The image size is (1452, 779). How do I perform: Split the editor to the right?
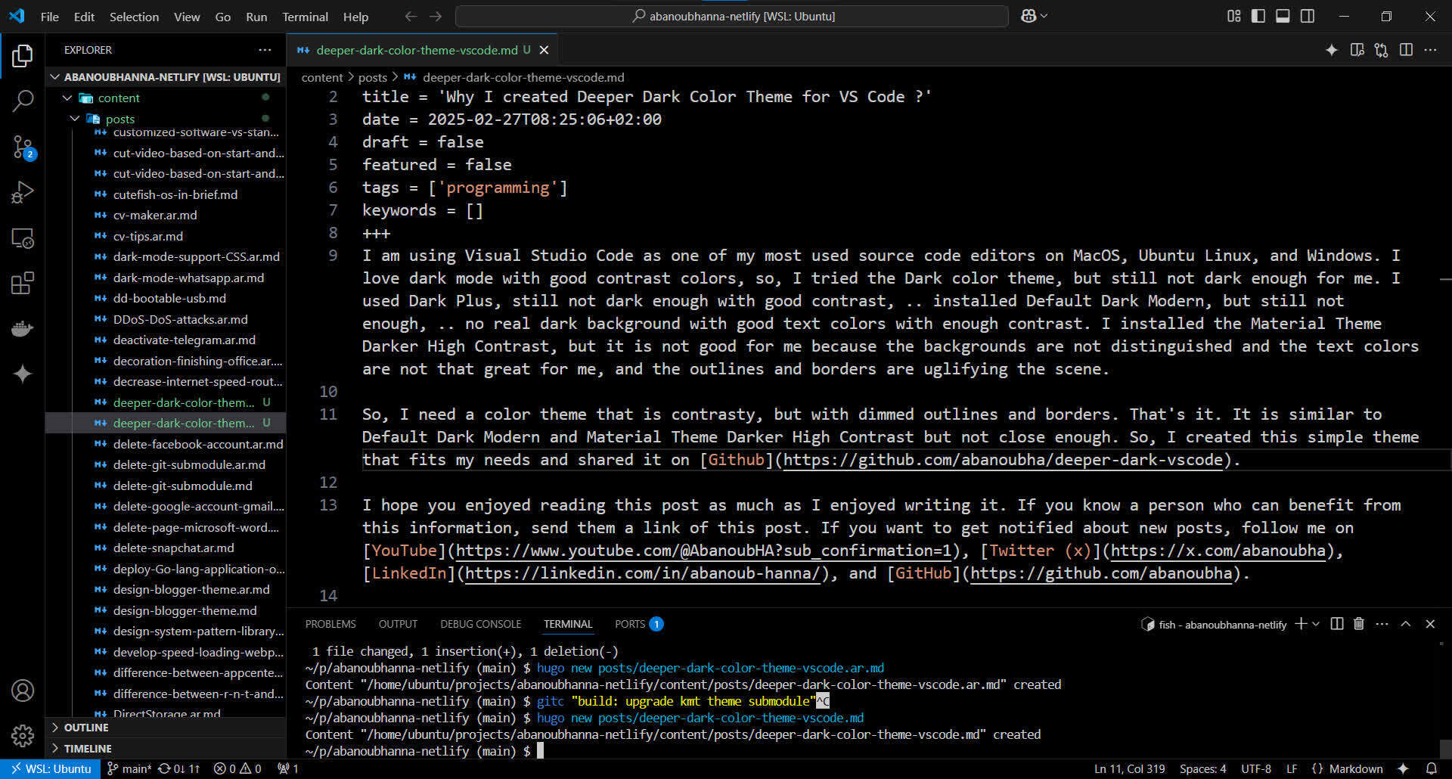point(1406,50)
